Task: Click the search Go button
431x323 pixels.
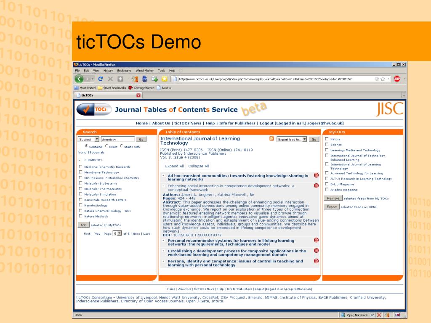Action: click(x=141, y=139)
